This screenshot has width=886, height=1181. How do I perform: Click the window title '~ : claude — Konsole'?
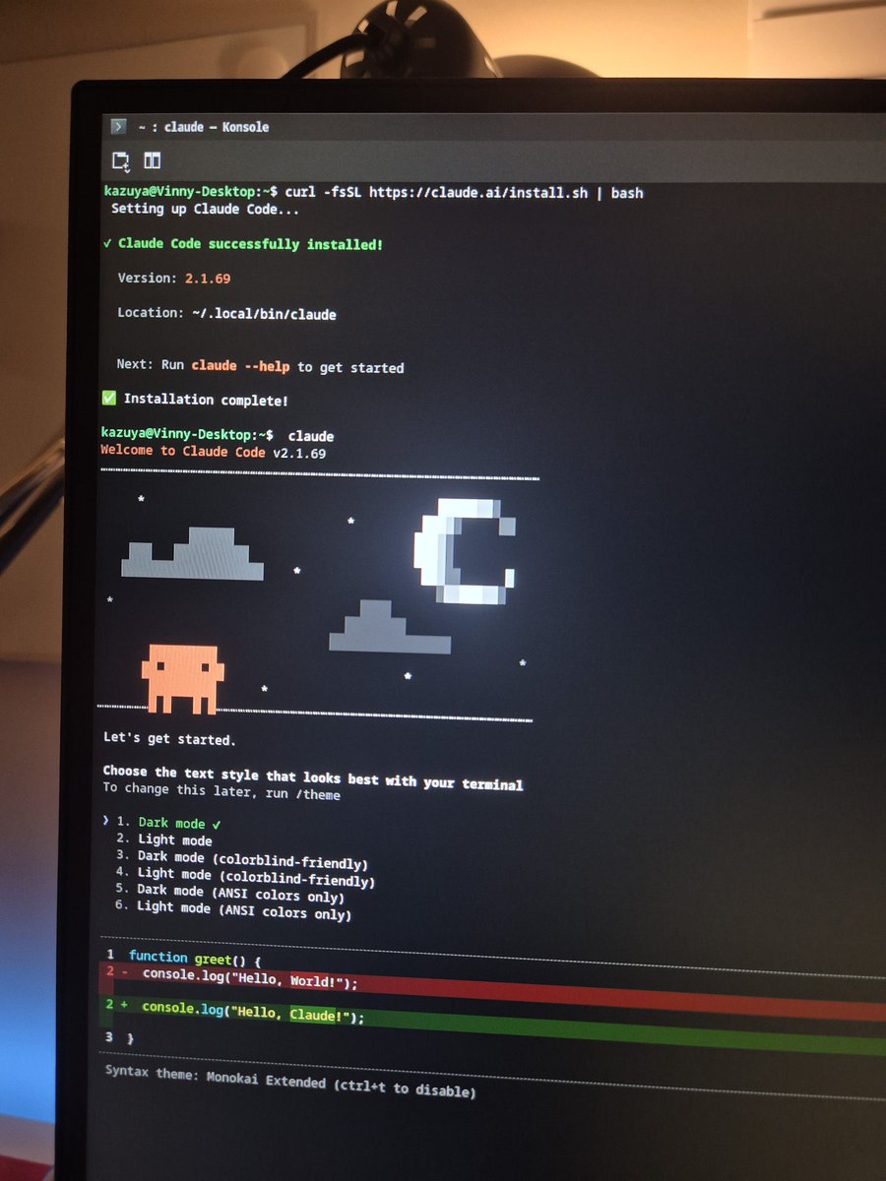point(203,127)
